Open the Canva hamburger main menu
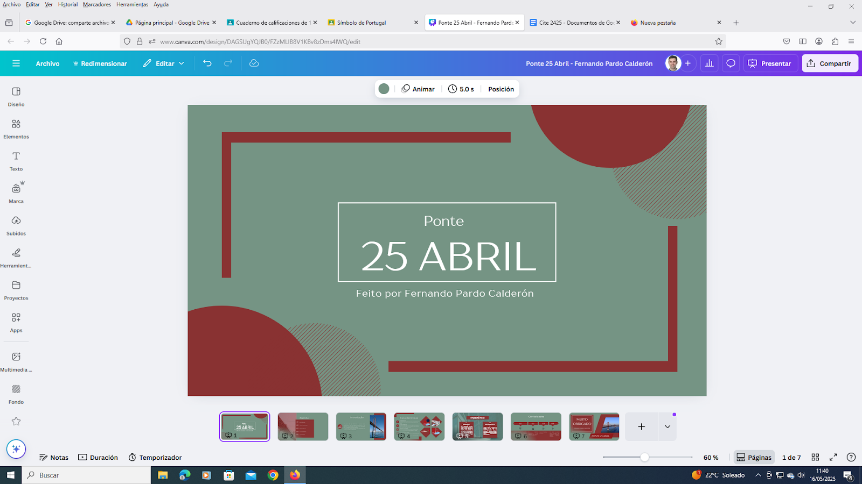Screen dimensions: 862x484 (16, 63)
